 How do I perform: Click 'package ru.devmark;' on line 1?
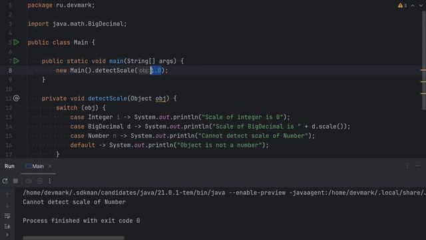coord(61,5)
